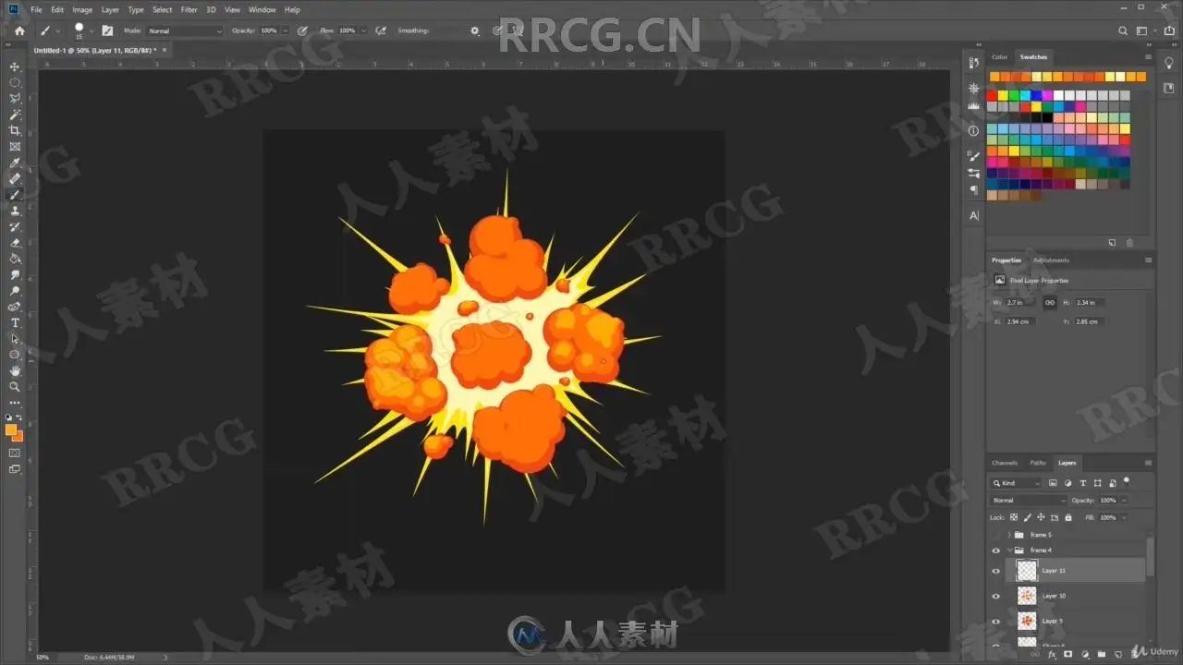Hide Layer 10 with its eye icon
The image size is (1183, 665).
tap(995, 596)
